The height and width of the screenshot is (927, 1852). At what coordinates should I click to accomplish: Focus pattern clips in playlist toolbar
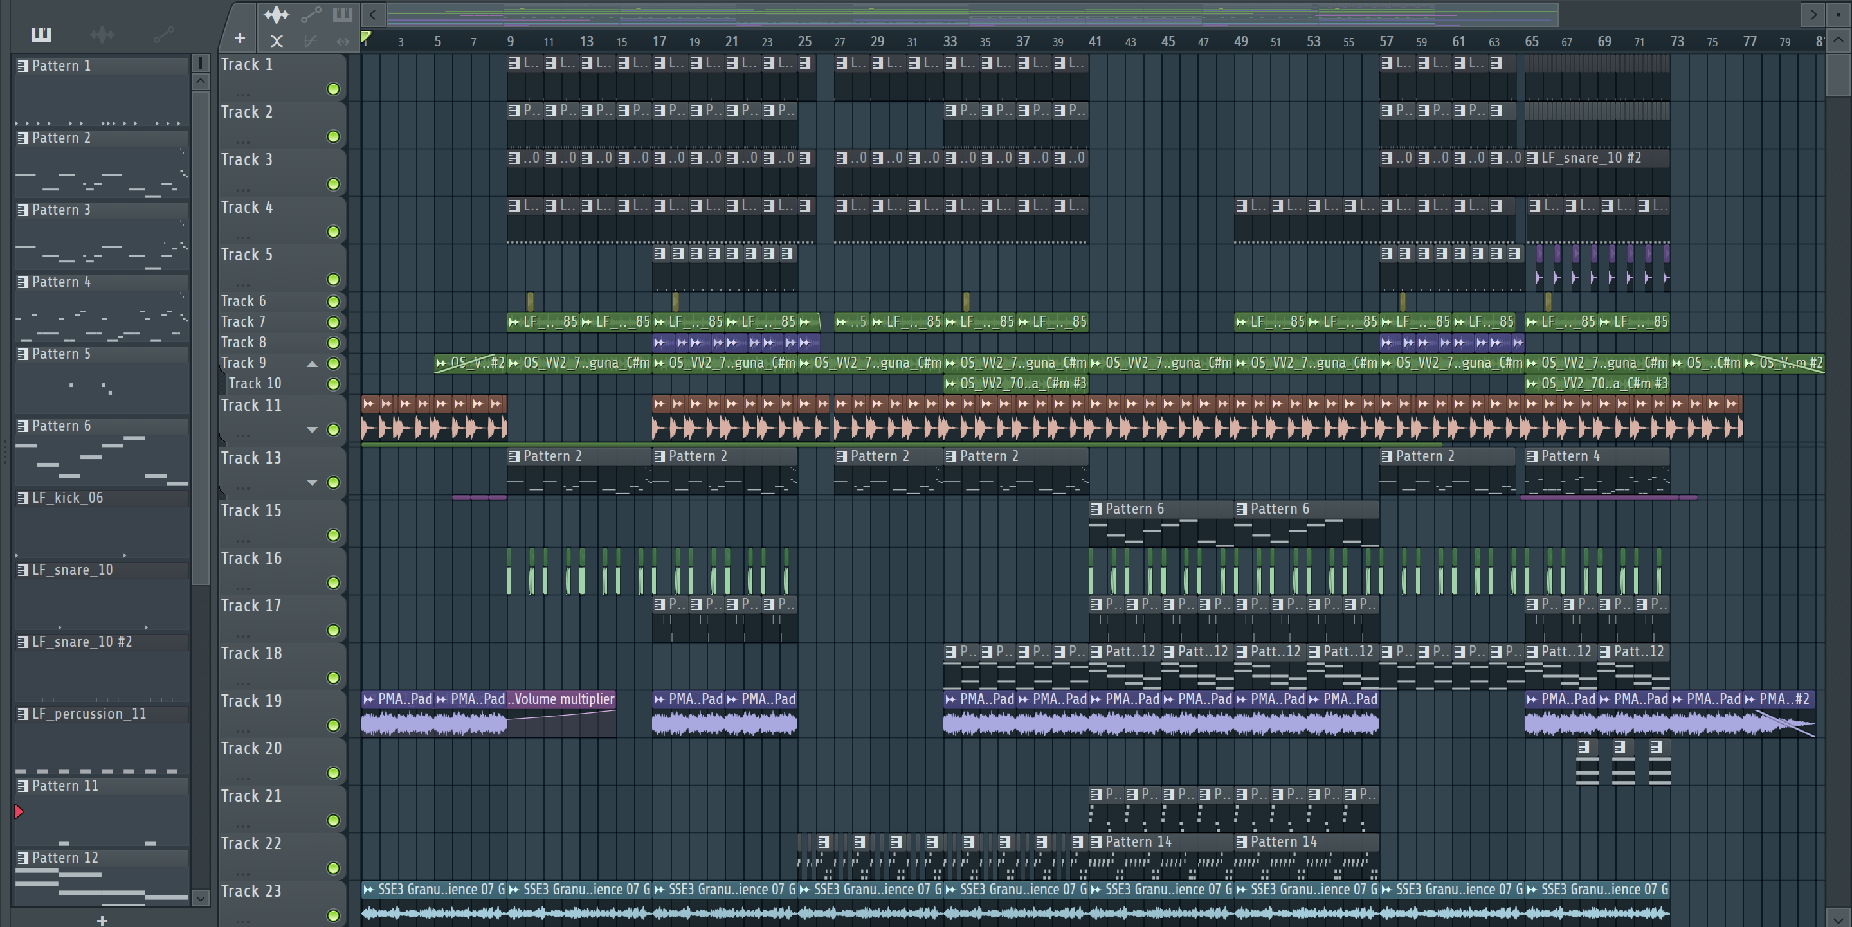coord(342,14)
